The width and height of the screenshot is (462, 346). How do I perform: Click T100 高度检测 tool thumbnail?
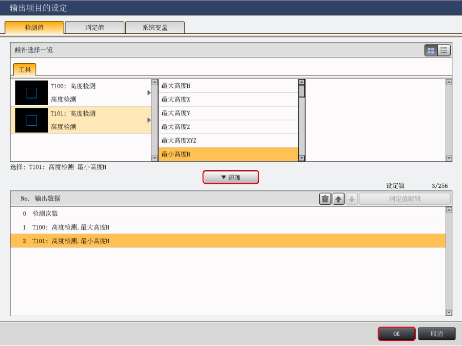tap(31, 93)
